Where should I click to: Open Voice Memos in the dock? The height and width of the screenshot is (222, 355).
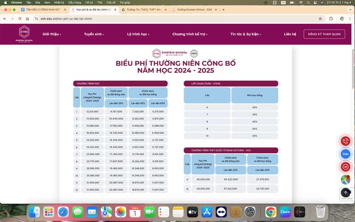pos(300,212)
